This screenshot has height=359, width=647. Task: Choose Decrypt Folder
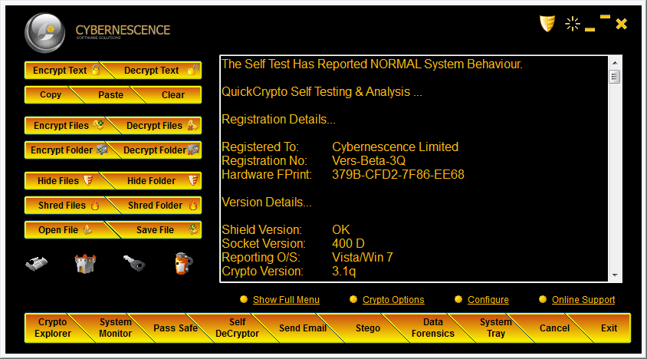pos(159,150)
